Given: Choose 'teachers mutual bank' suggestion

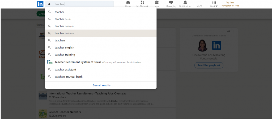Looking at the screenshot, I should pyautogui.click(x=101, y=77).
